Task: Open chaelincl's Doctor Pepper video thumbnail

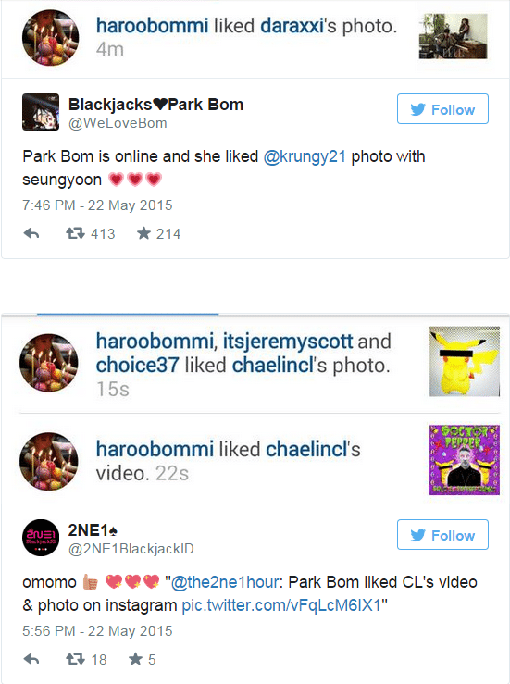Action: (x=465, y=460)
